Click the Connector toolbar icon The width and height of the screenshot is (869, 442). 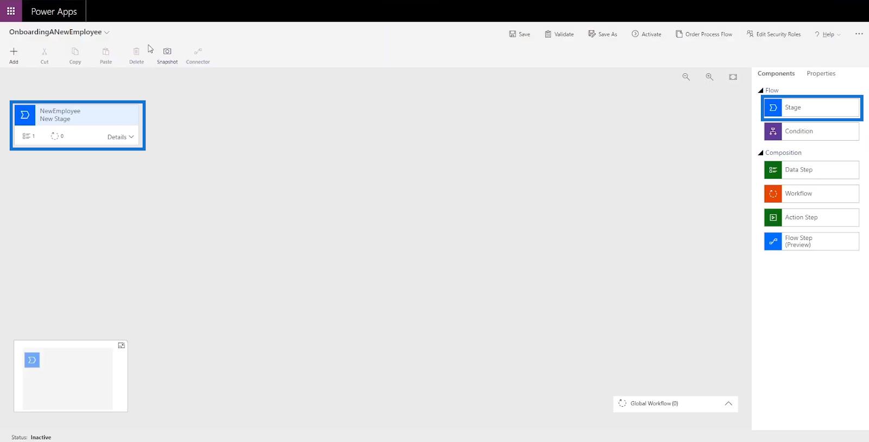click(198, 52)
